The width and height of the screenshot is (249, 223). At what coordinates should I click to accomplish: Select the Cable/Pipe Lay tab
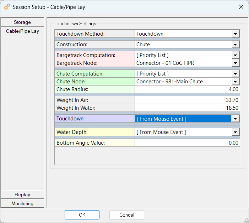22,31
